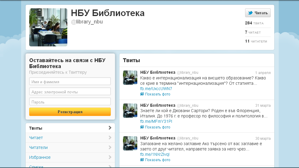Click the chevron next to Читатели
Screen dimensions: 299x168
[110, 147]
